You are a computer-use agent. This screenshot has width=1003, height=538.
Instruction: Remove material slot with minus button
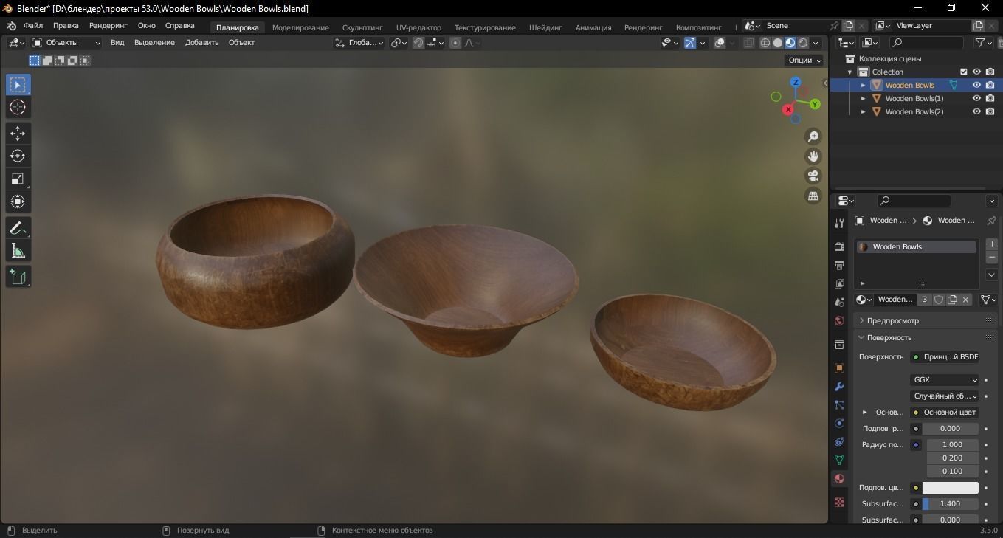992,258
